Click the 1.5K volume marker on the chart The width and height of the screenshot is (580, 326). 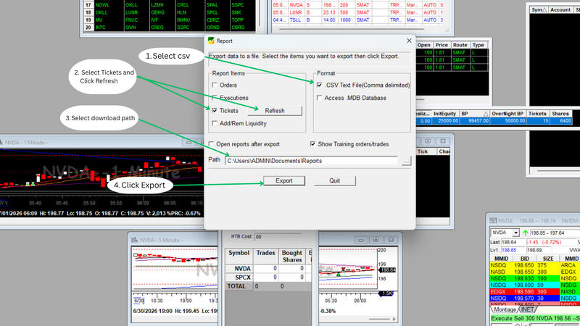tap(386, 293)
